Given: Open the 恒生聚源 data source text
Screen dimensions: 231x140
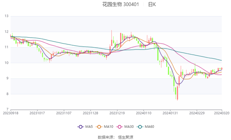Looking at the screenshot, I should coord(126,137).
